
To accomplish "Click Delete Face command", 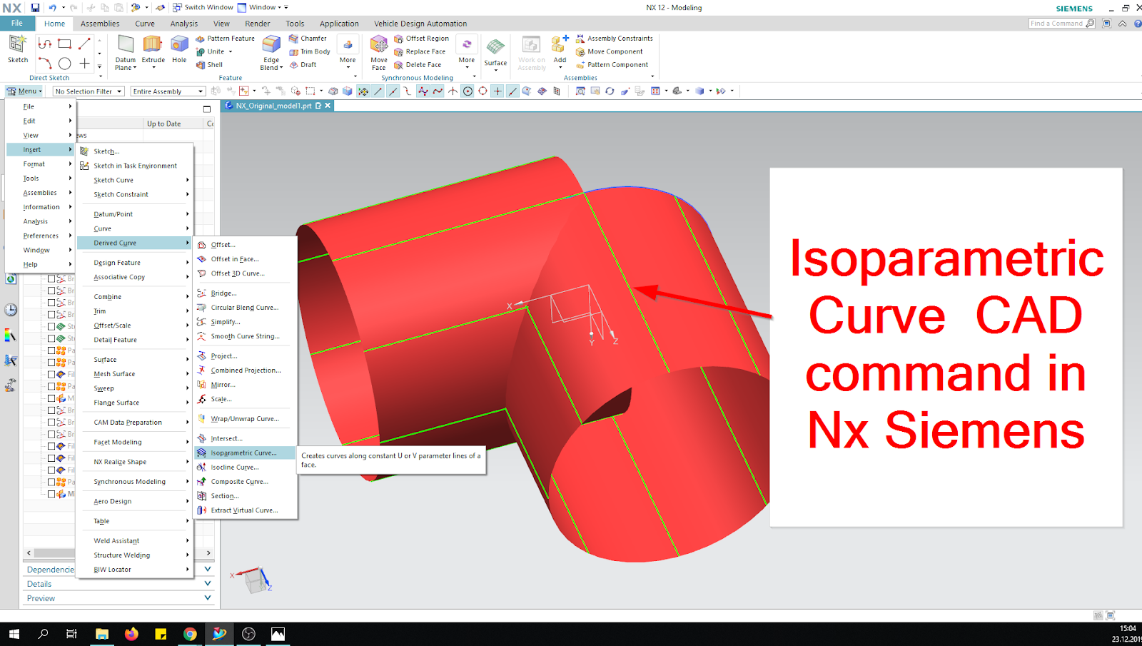I will (418, 64).
